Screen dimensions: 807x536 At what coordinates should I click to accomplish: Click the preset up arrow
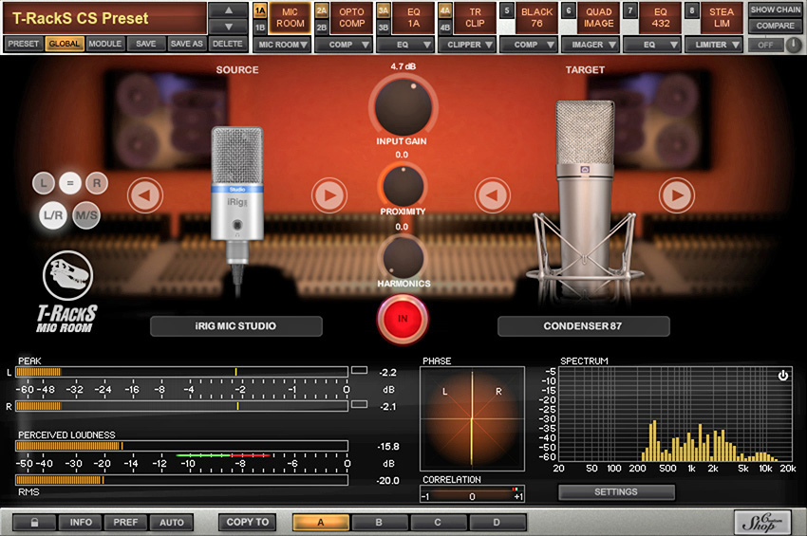[229, 10]
